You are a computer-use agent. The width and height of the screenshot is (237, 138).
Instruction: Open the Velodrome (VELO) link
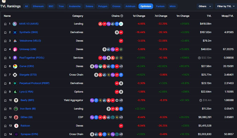pyautogui.click(x=30, y=41)
